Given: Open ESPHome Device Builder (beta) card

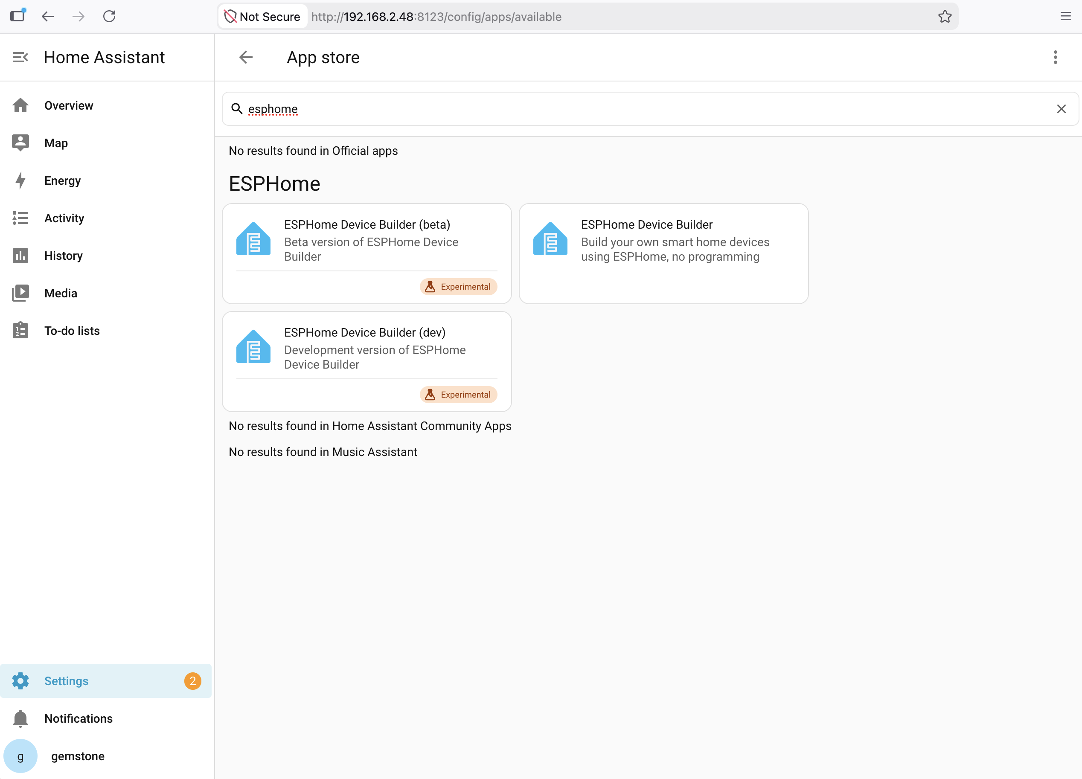Looking at the screenshot, I should pyautogui.click(x=367, y=253).
